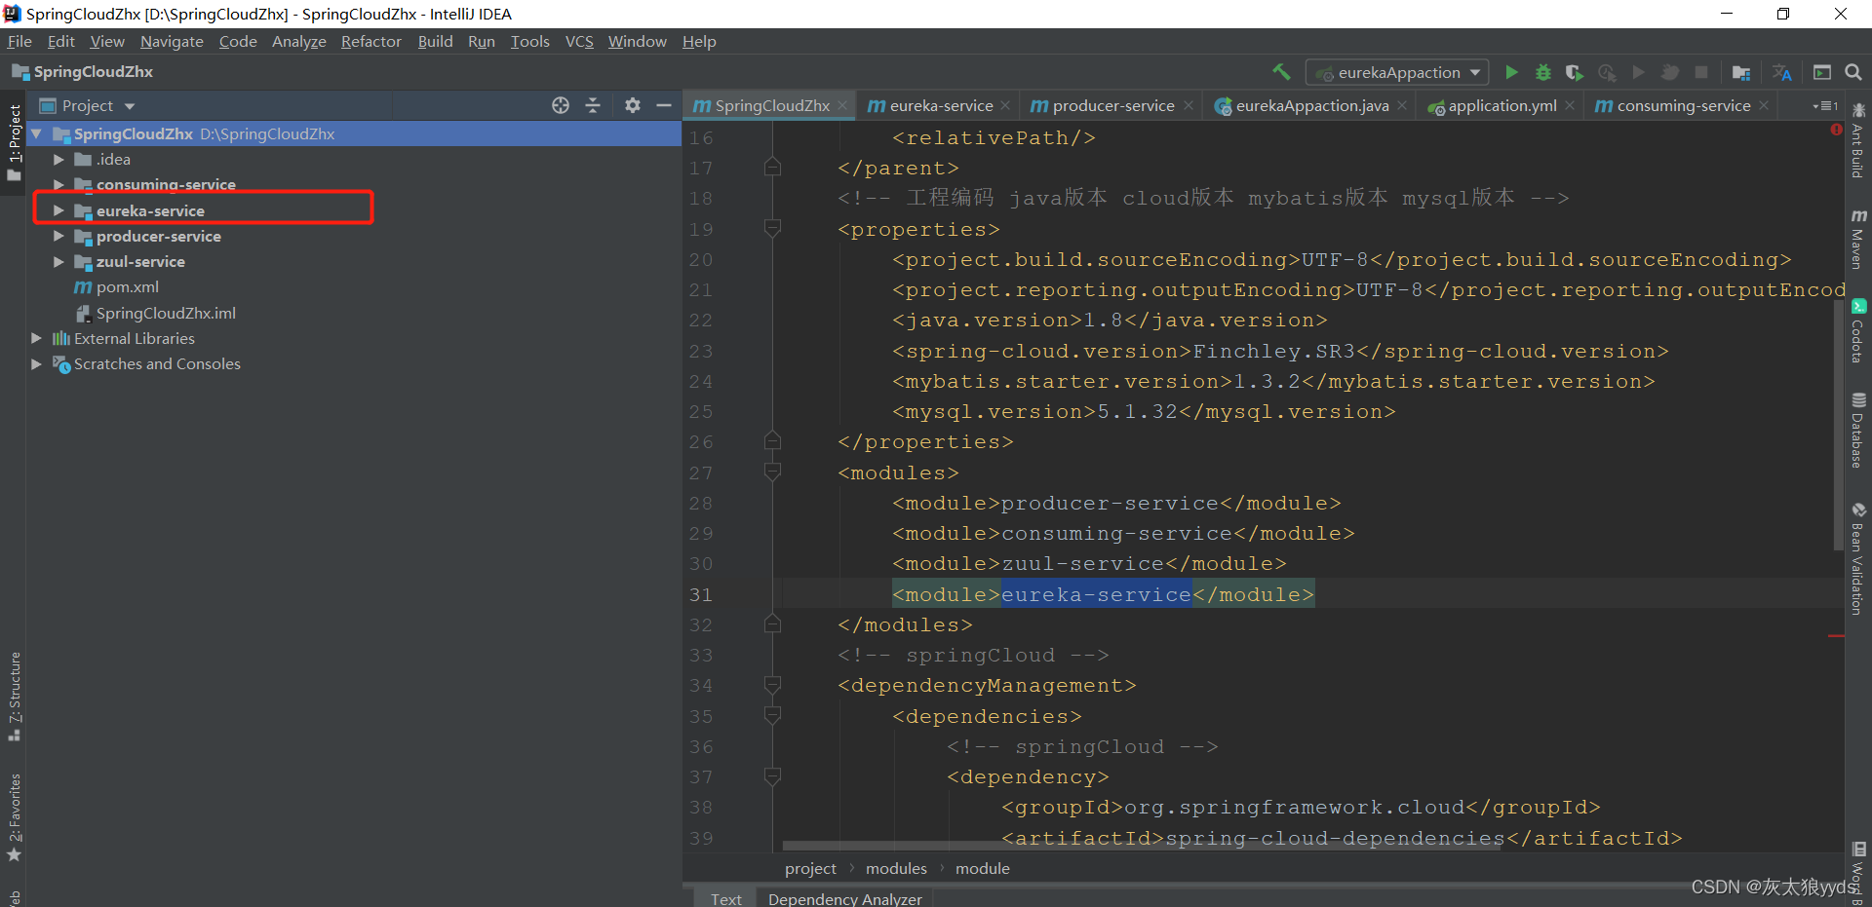The image size is (1872, 907).
Task: Click the Stop square icon in toolbar
Action: (1701, 72)
